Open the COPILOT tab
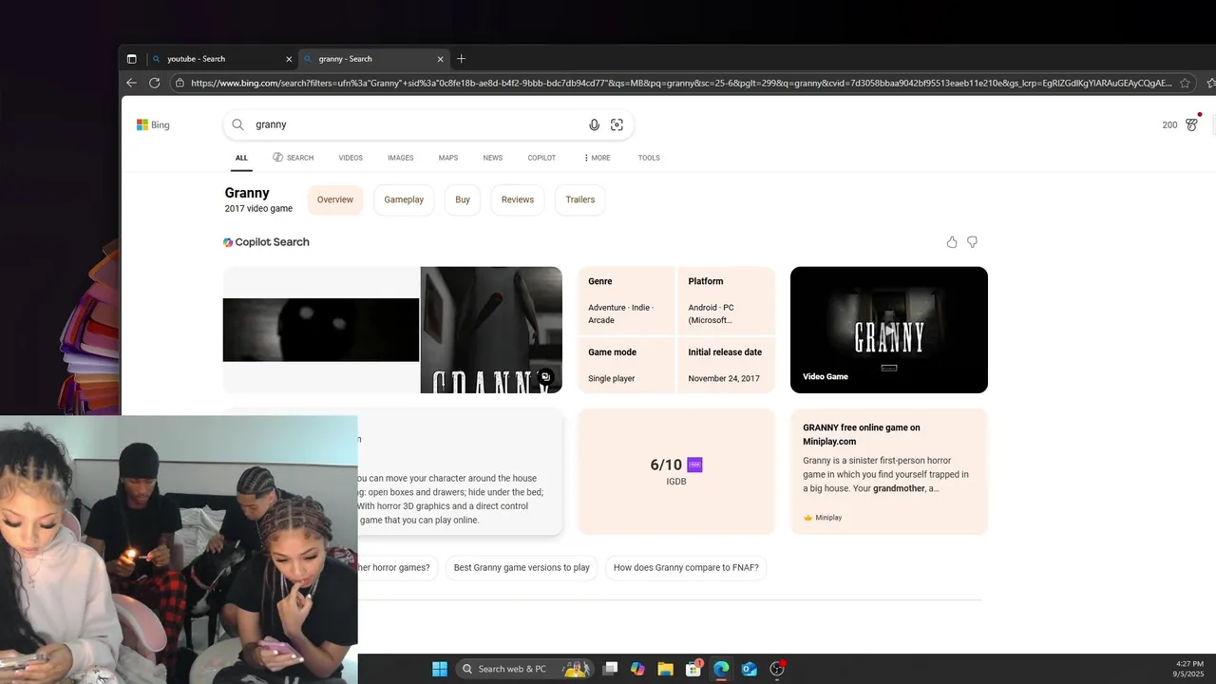 click(x=541, y=158)
